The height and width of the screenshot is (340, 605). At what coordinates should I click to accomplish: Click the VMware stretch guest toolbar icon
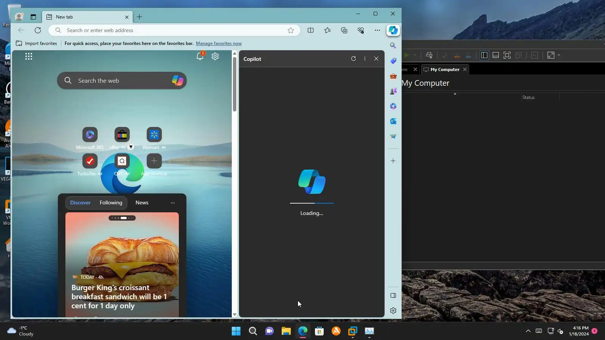pos(551,55)
